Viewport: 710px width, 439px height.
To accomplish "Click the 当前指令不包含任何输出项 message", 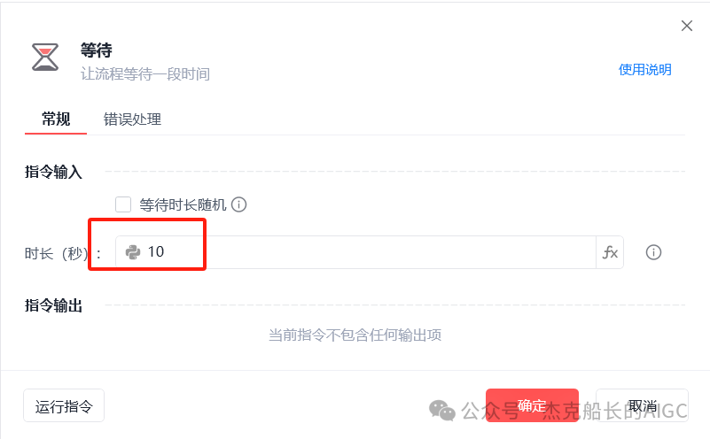I will click(355, 335).
